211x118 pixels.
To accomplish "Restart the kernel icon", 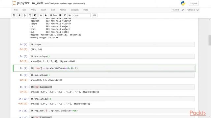I will (x=65, y=15).
